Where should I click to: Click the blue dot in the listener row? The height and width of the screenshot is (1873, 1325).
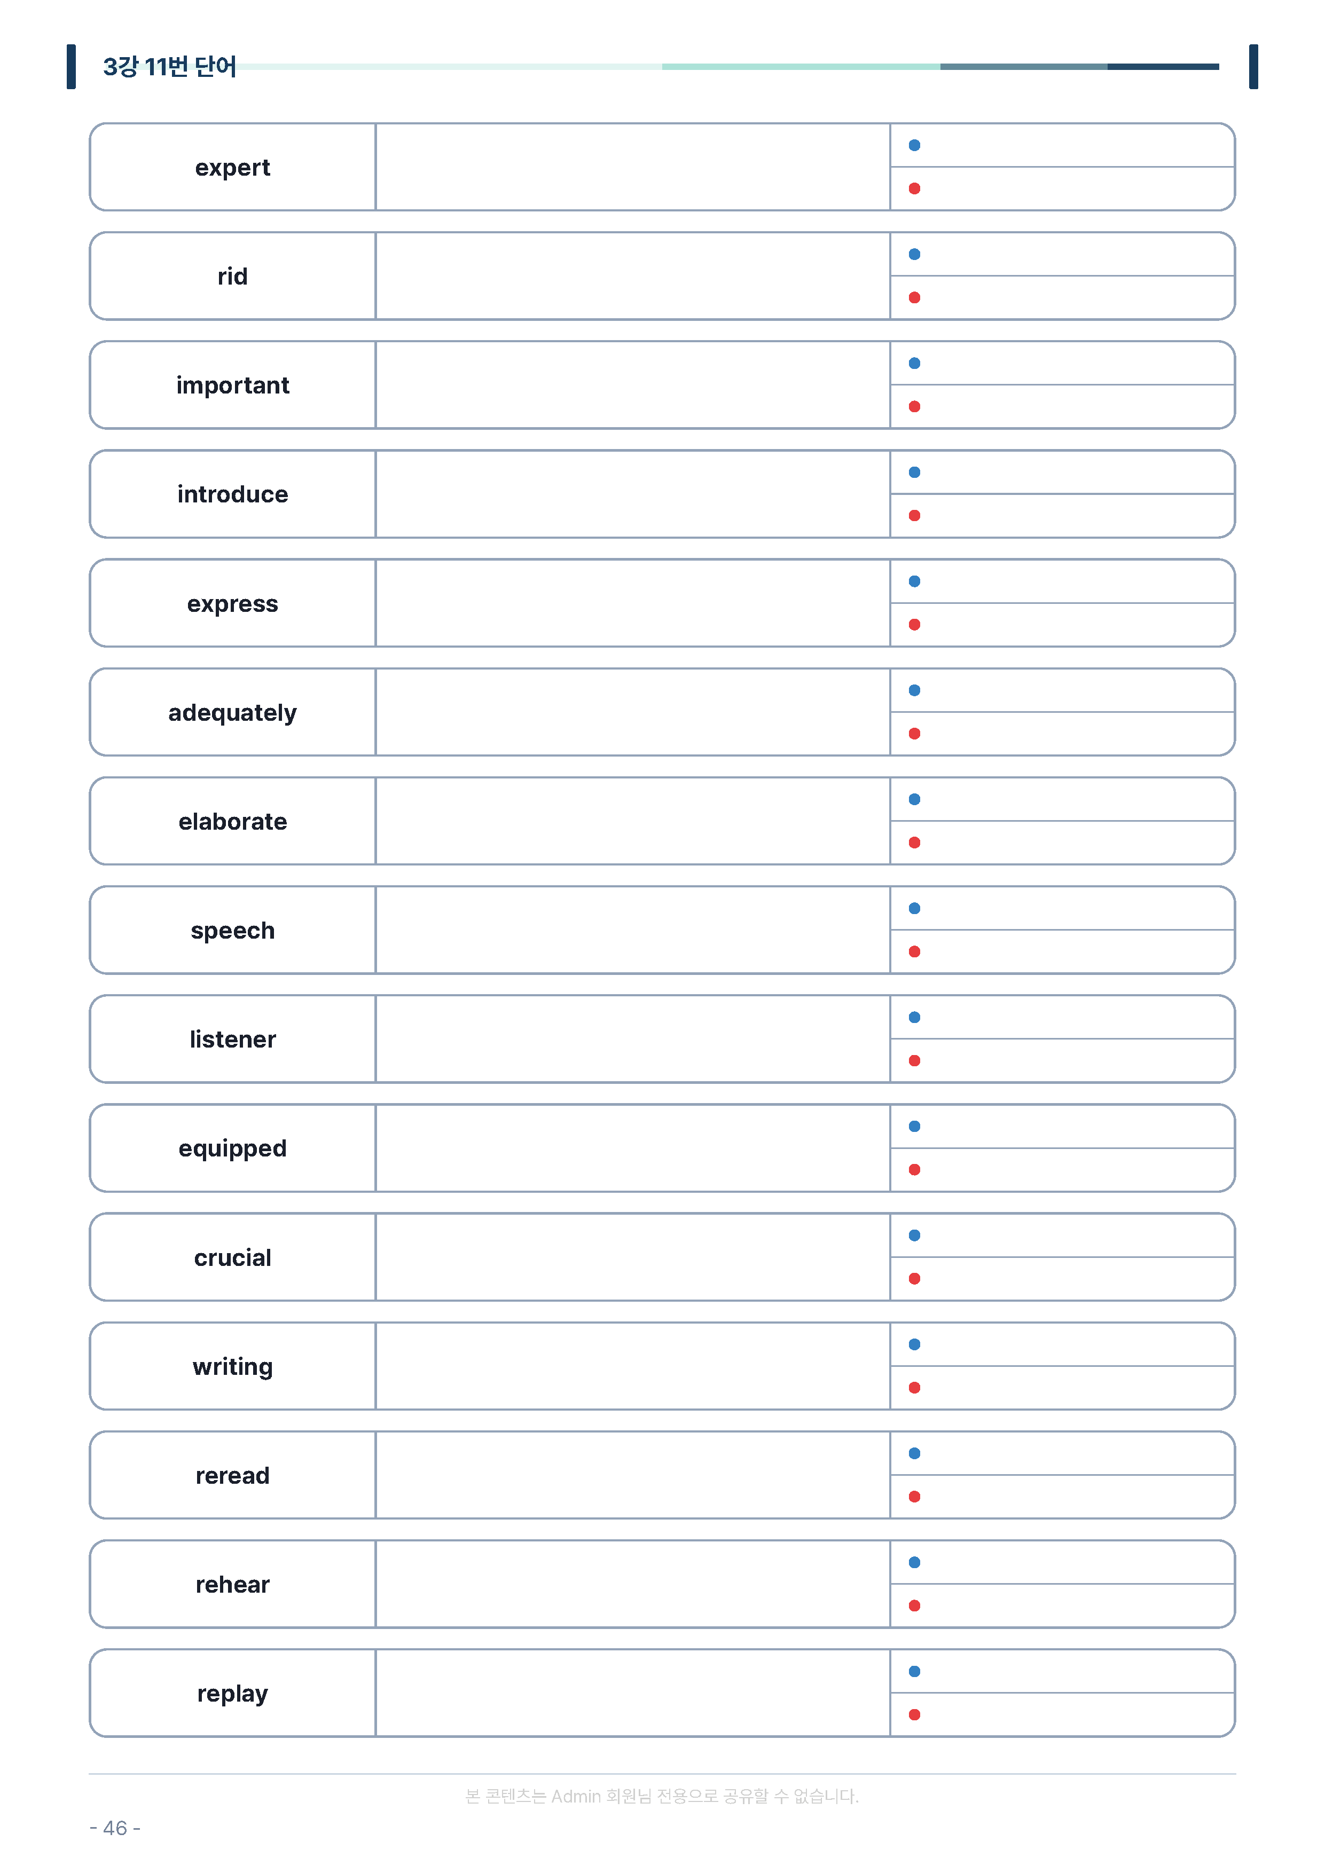click(x=915, y=1017)
